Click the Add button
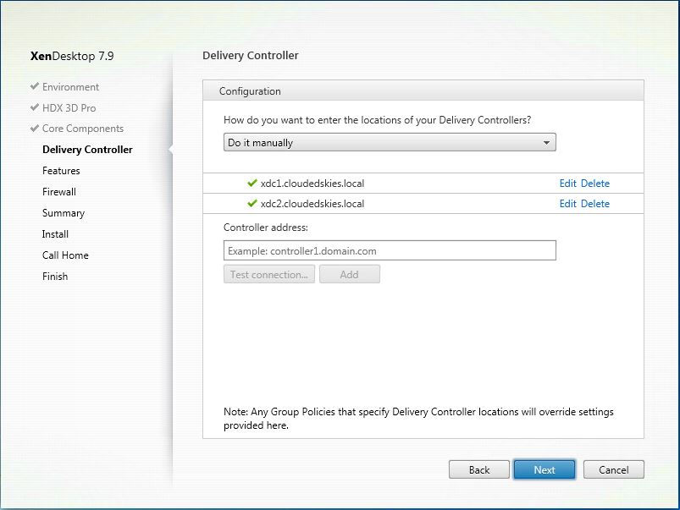The width and height of the screenshot is (680, 510). [x=350, y=274]
